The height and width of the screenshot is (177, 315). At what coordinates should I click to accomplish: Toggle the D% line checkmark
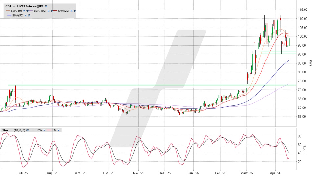pyautogui.click(x=44, y=130)
